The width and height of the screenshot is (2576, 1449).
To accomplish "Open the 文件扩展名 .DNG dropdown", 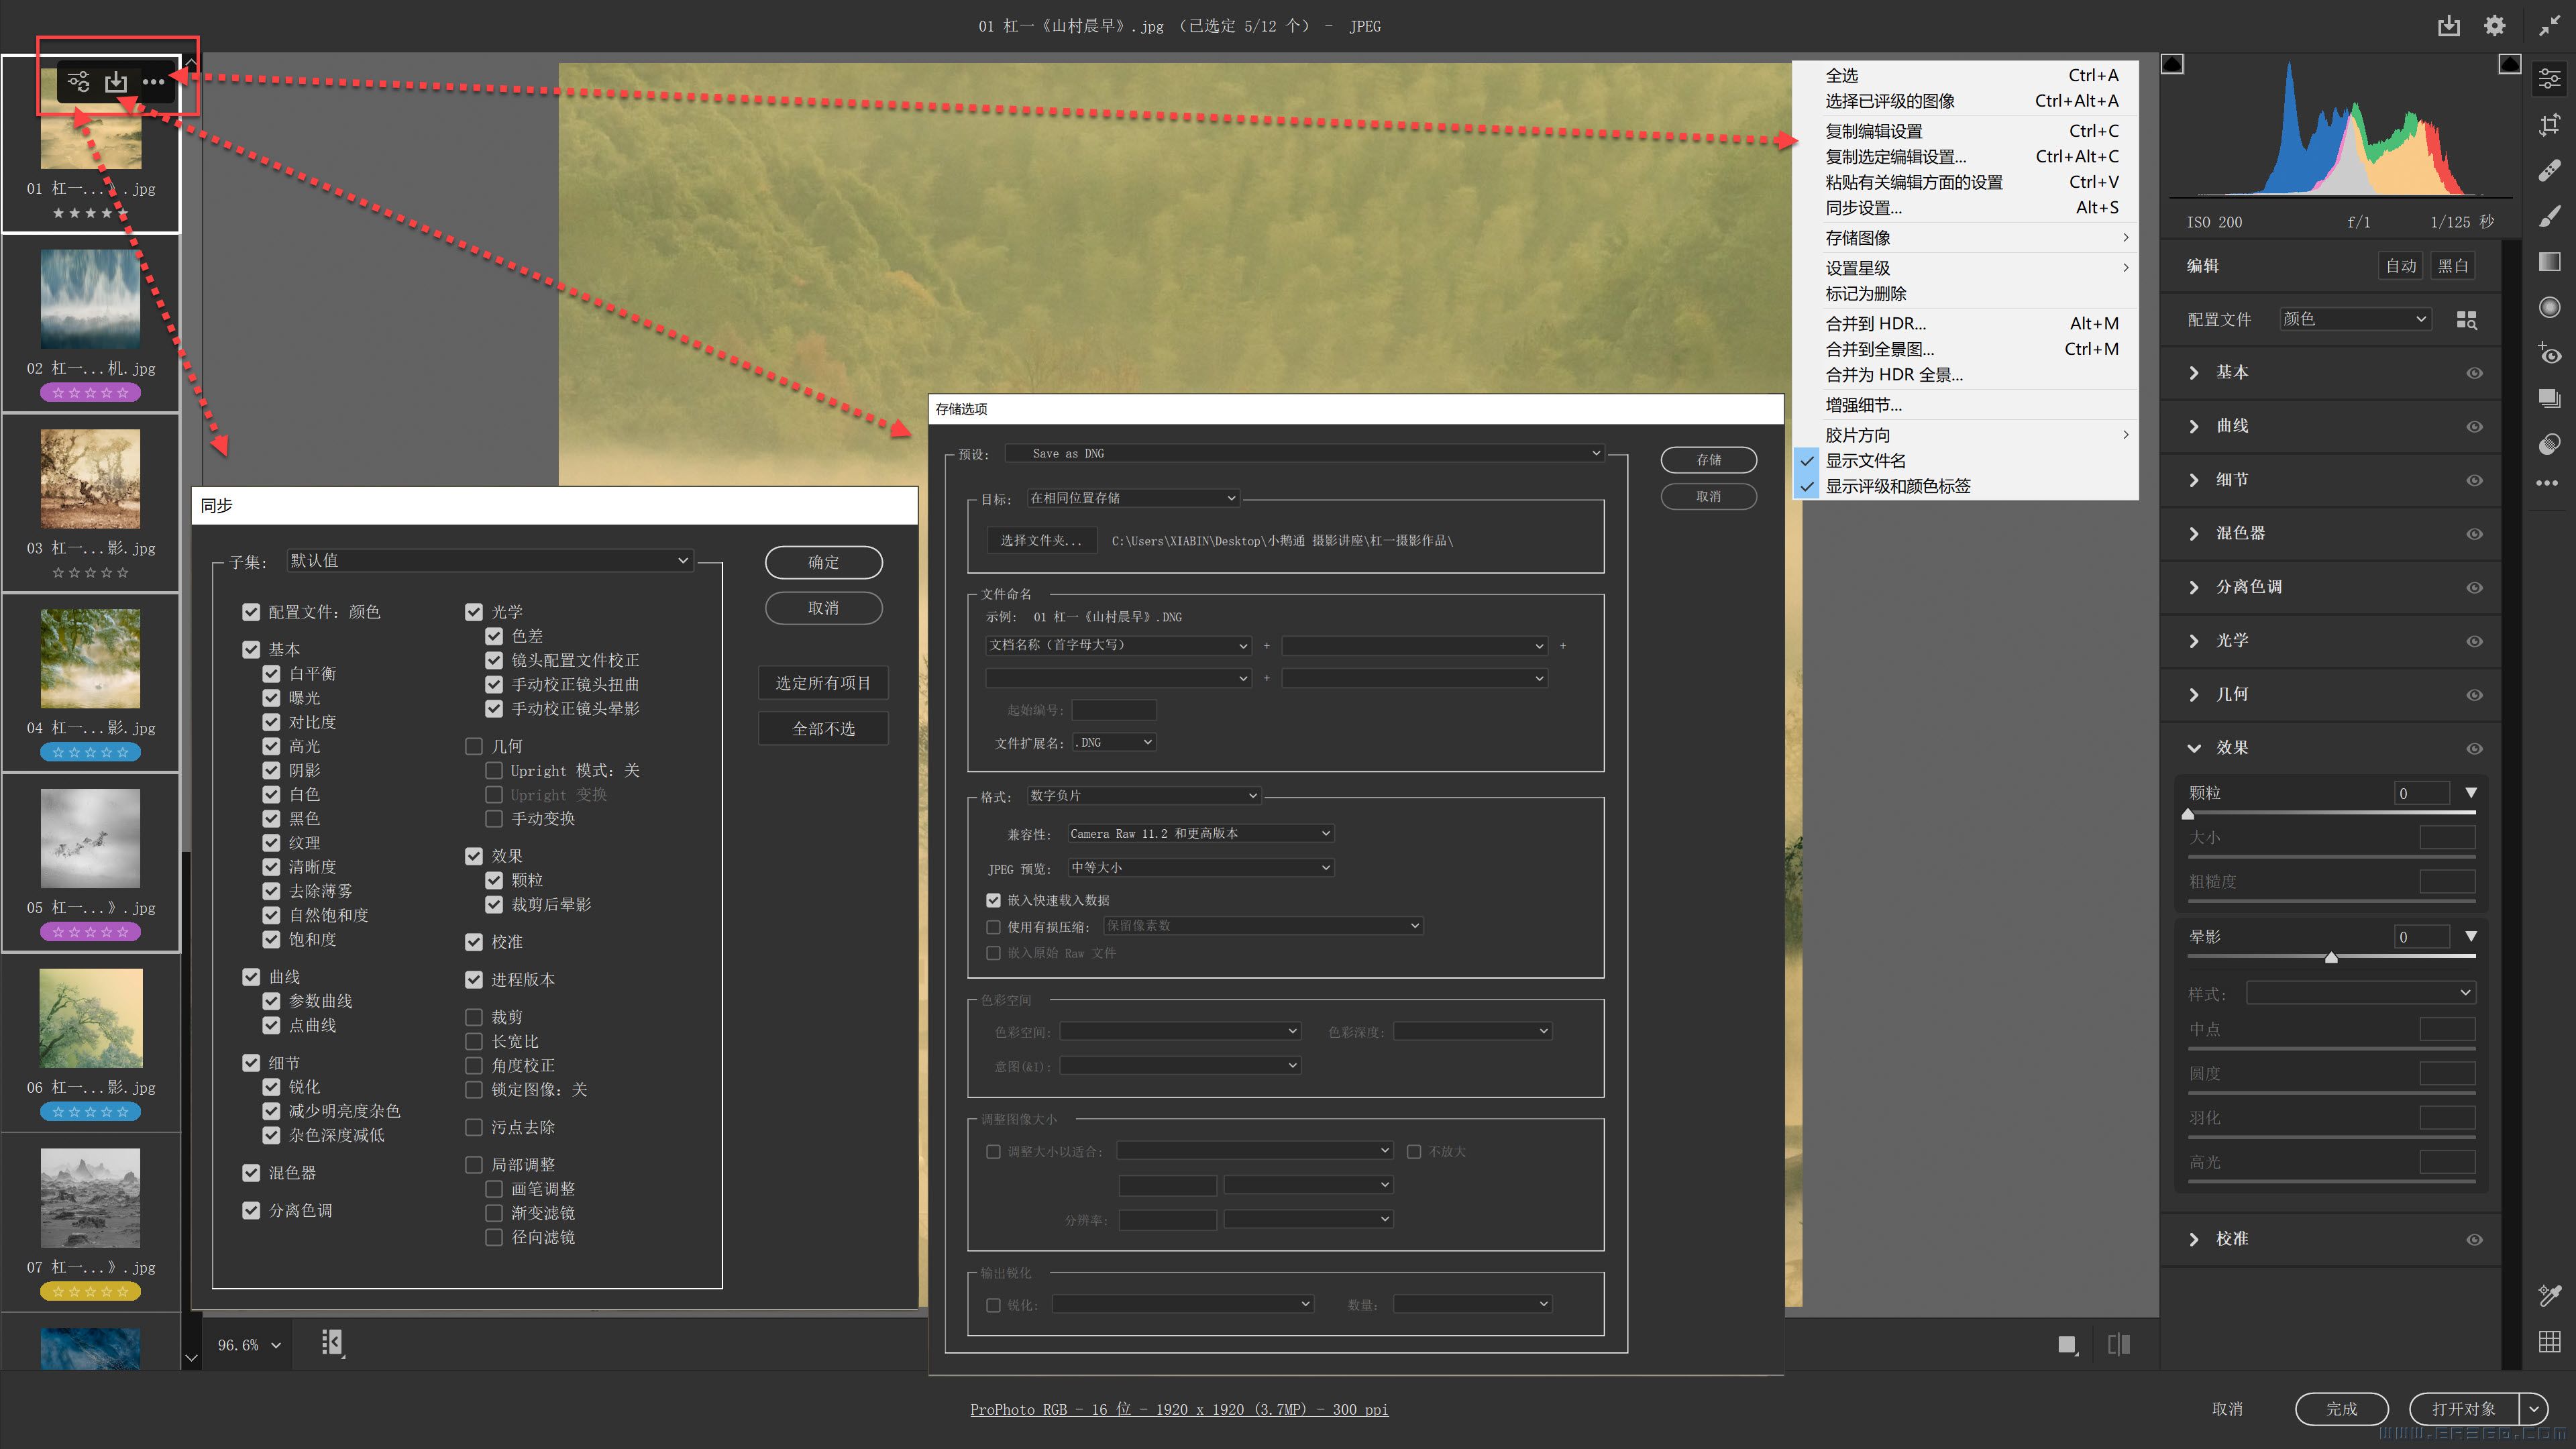I will point(1114,743).
